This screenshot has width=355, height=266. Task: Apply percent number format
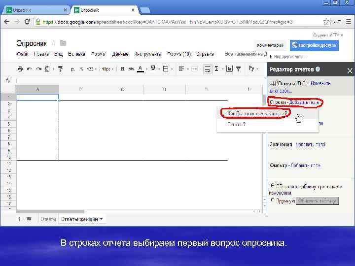[81, 69]
